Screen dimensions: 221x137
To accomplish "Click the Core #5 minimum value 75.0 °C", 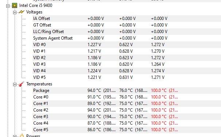I will [x=126, y=130].
